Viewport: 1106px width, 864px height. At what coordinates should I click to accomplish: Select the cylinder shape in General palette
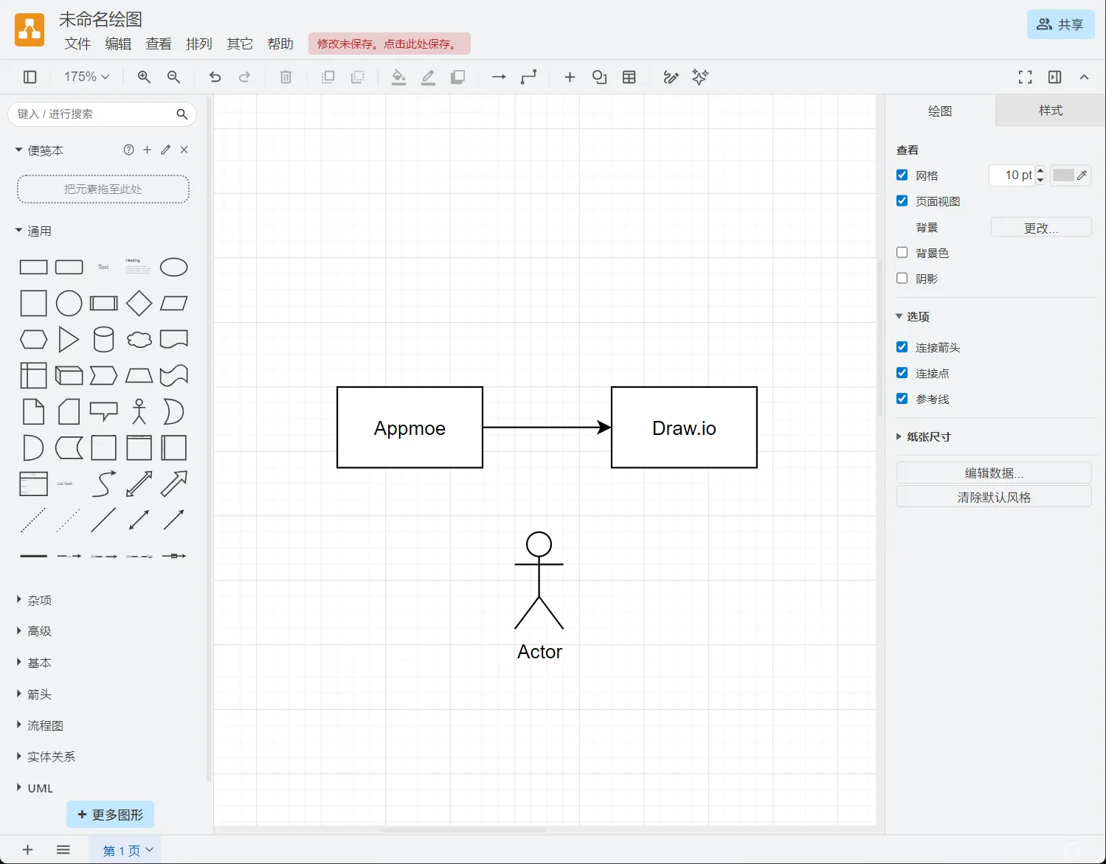coord(103,339)
